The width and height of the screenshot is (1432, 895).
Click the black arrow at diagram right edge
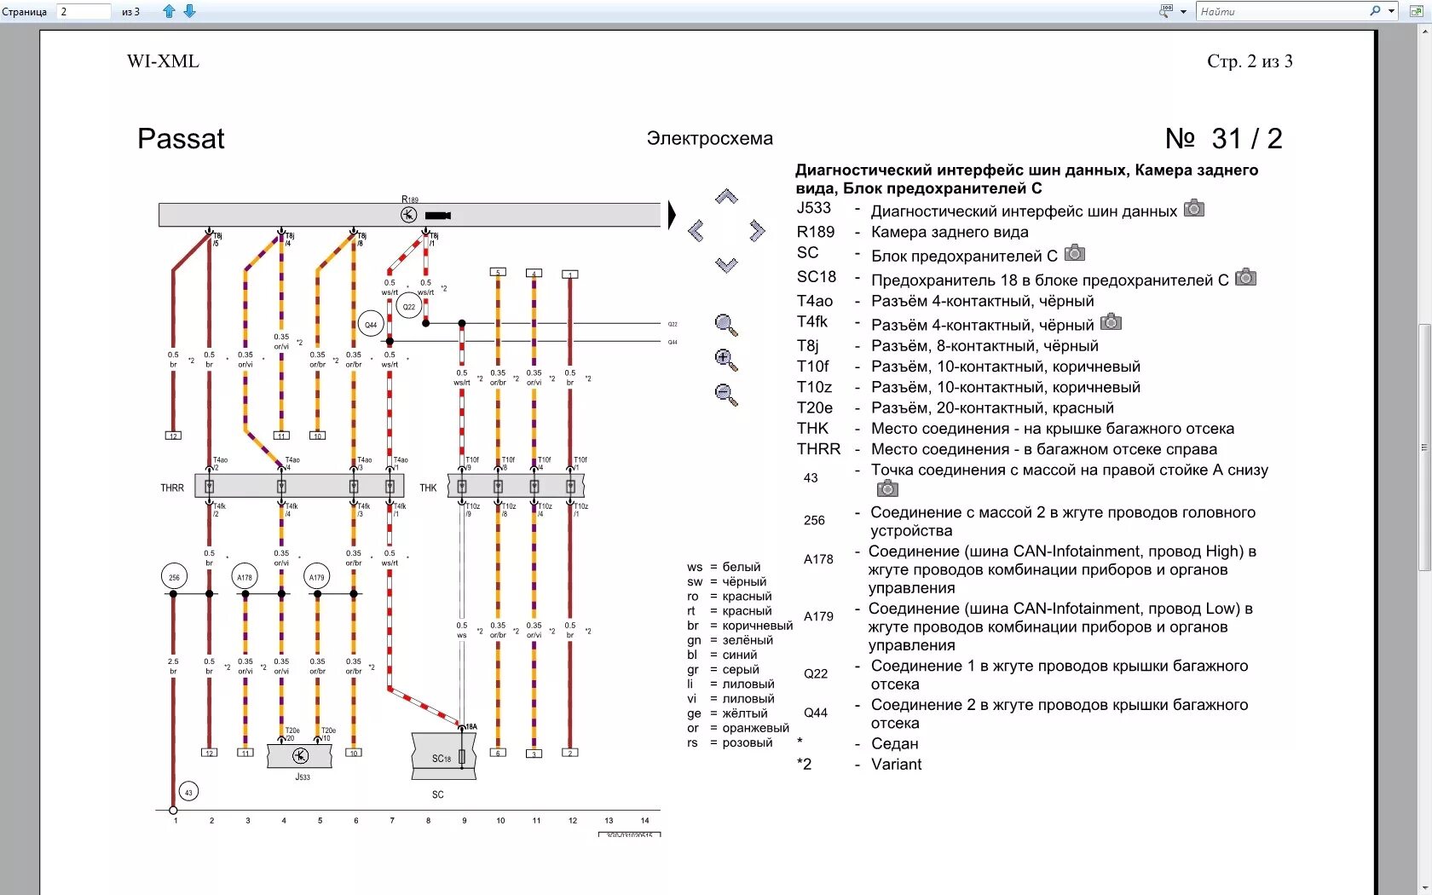672,215
